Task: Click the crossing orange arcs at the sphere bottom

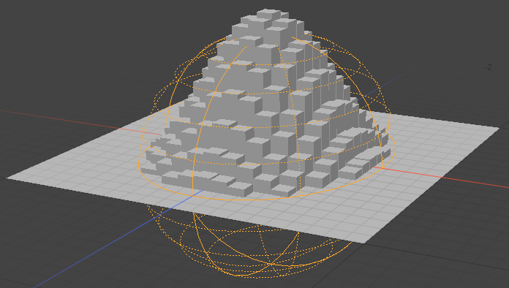Action: point(271,265)
